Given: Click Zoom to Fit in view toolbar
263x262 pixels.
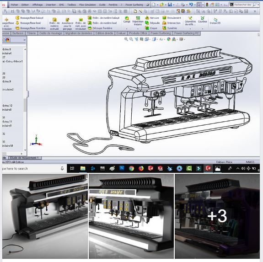Looking at the screenshot, I should click(126, 39).
